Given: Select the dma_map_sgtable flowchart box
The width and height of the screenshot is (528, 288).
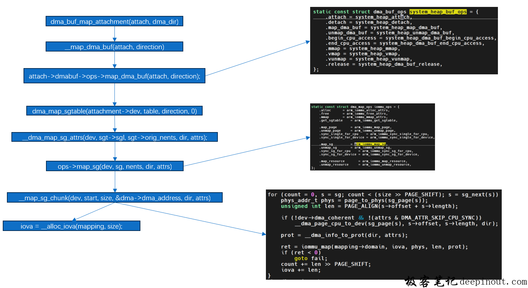Looking at the screenshot, I should (x=114, y=111).
